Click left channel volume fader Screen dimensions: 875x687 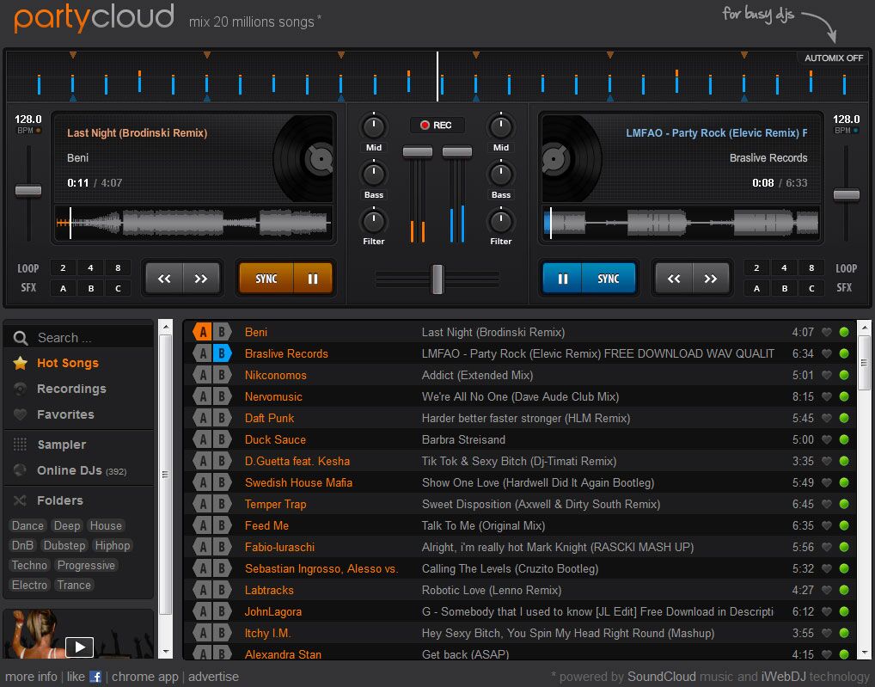pyautogui.click(x=418, y=152)
